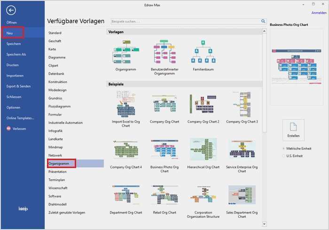This screenshot has height=230, width=329.
Task: Open the Benutzerdefinierter Organigramm template
Action: pyautogui.click(x=164, y=52)
